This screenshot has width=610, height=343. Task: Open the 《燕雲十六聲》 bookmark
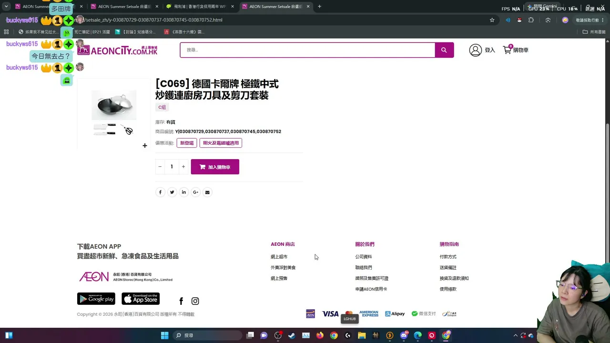[184, 32]
